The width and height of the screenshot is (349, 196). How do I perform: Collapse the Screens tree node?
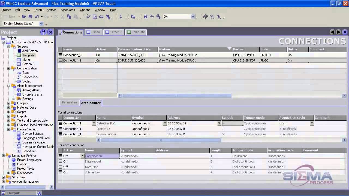click(x=8, y=47)
